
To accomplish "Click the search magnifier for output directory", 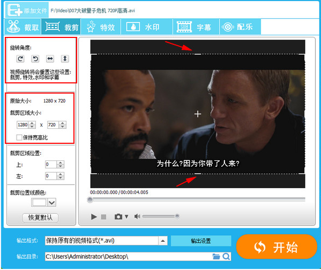I will click(226, 256).
